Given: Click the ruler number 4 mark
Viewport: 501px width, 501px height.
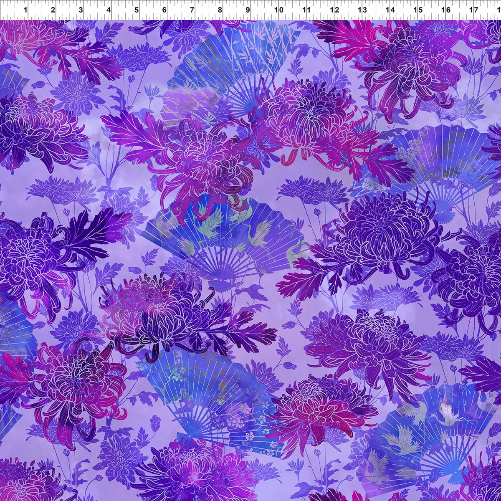Looking at the screenshot, I should point(109,9).
